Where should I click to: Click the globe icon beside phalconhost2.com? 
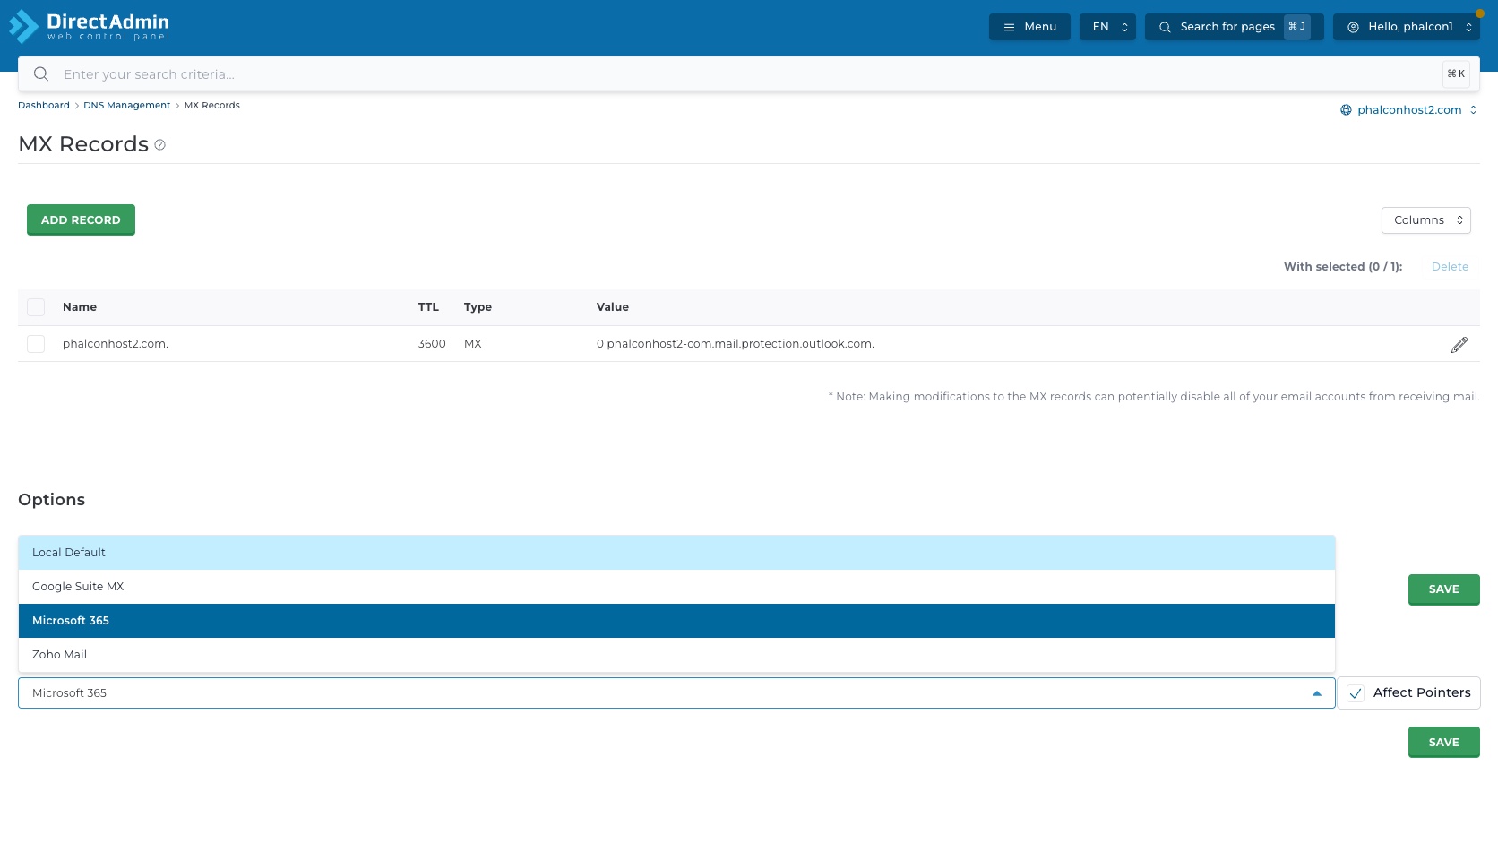pos(1346,110)
